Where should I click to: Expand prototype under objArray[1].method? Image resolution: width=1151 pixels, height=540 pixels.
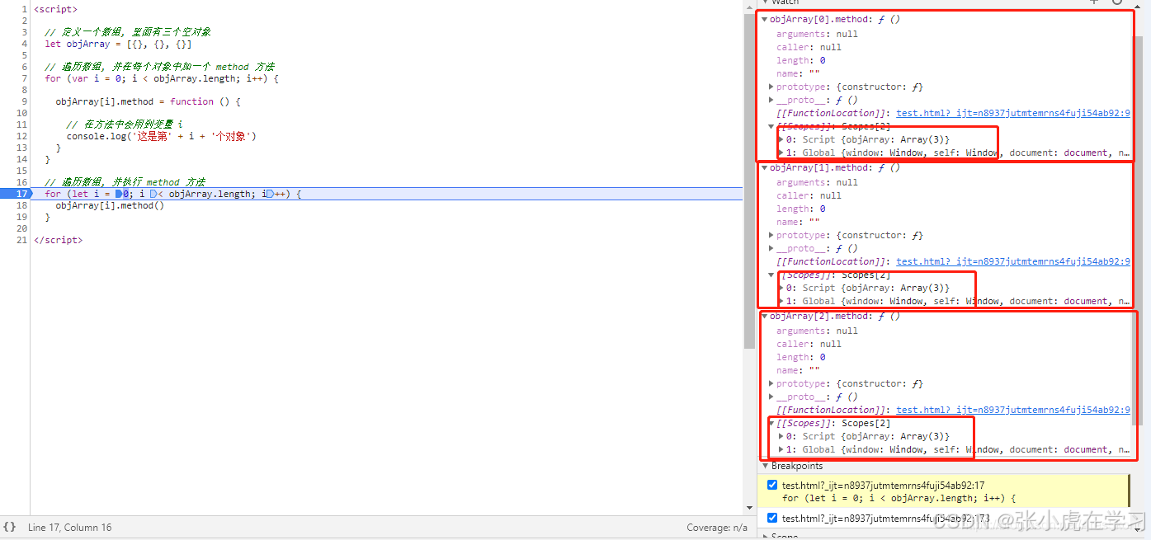tap(771, 235)
